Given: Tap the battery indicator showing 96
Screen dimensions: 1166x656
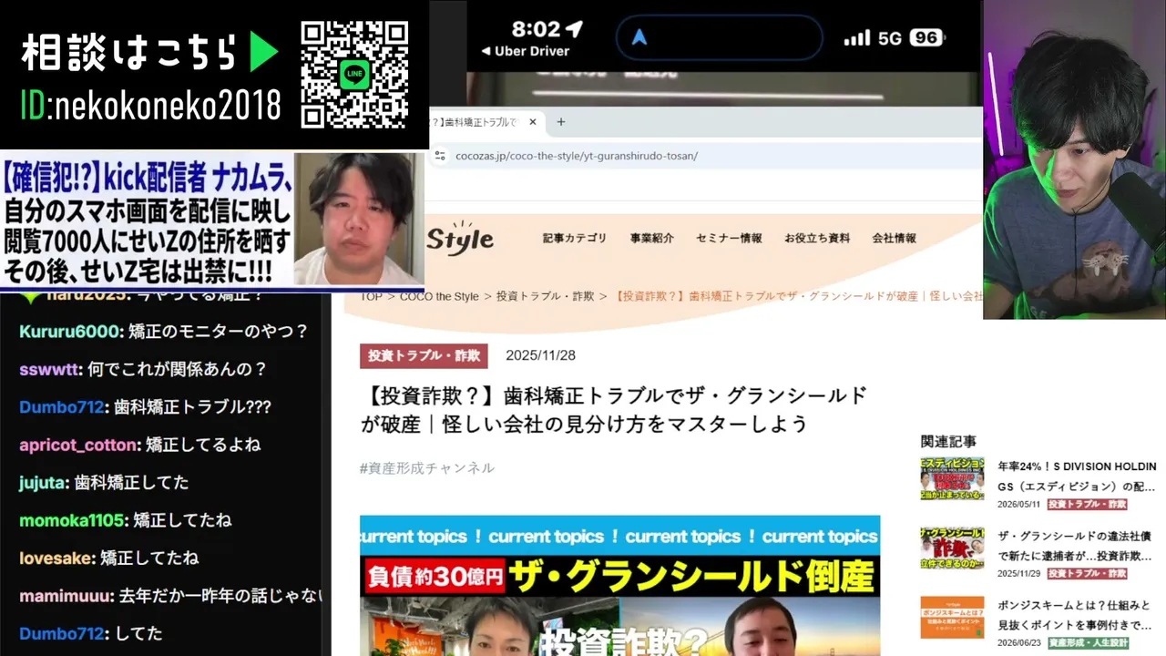Looking at the screenshot, I should pyautogui.click(x=926, y=37).
